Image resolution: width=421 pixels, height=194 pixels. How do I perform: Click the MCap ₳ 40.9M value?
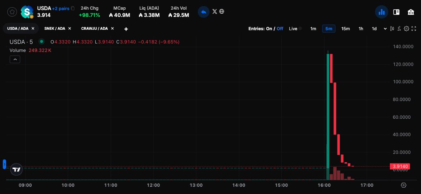[x=119, y=15]
